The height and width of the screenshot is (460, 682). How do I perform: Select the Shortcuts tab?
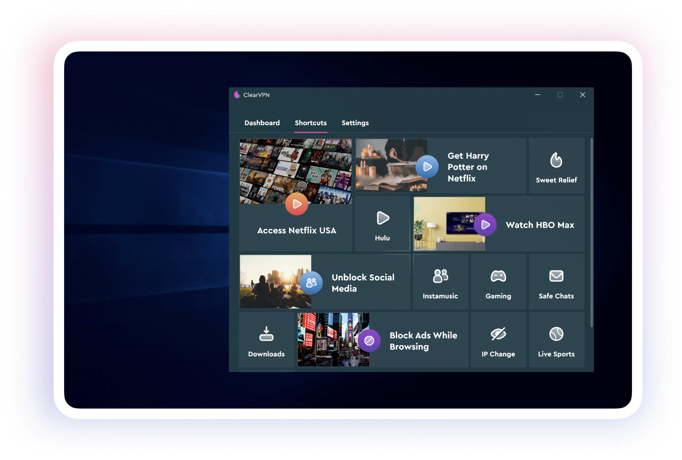(311, 123)
